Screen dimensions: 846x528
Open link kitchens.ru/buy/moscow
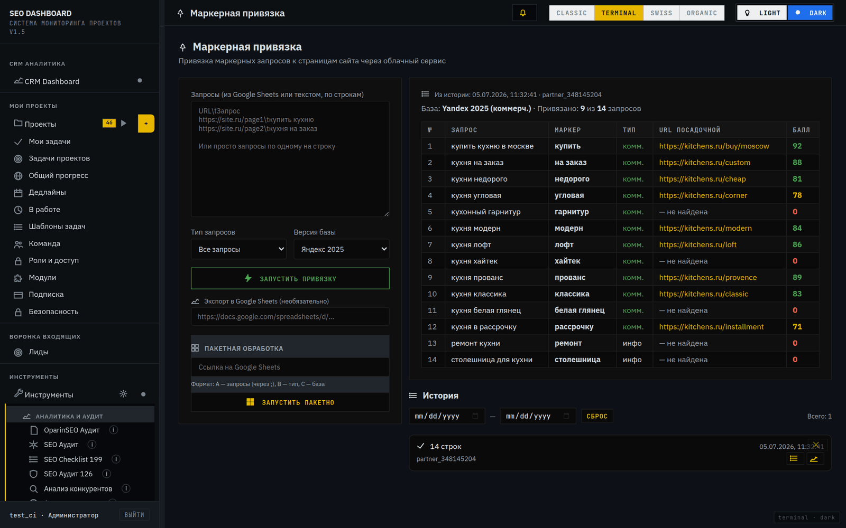pyautogui.click(x=714, y=146)
